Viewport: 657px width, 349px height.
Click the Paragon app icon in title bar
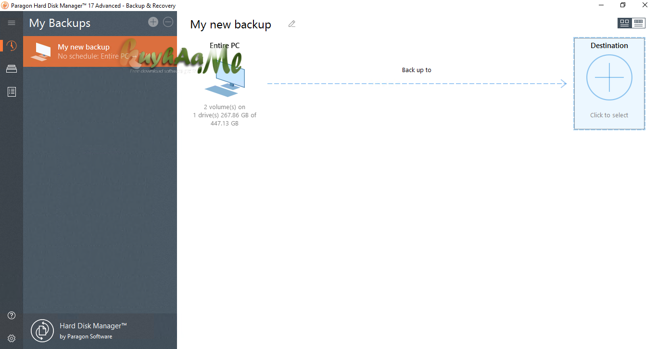(5, 5)
